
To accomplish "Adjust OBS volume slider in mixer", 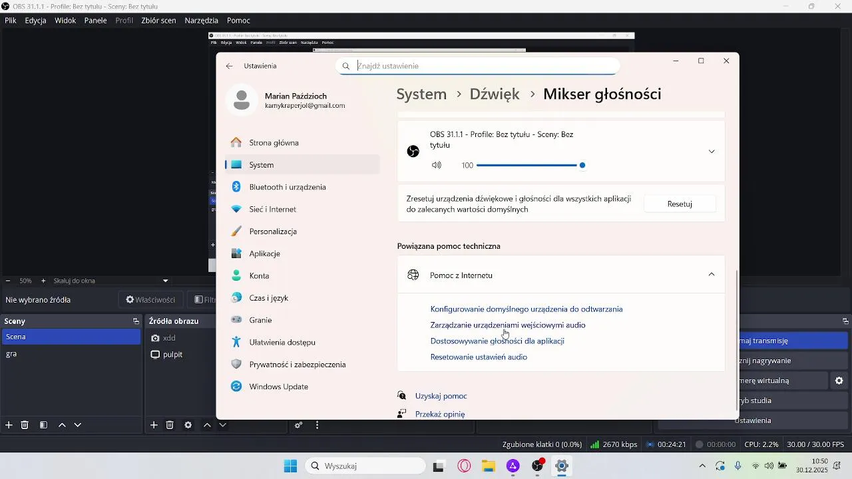I will pos(530,165).
